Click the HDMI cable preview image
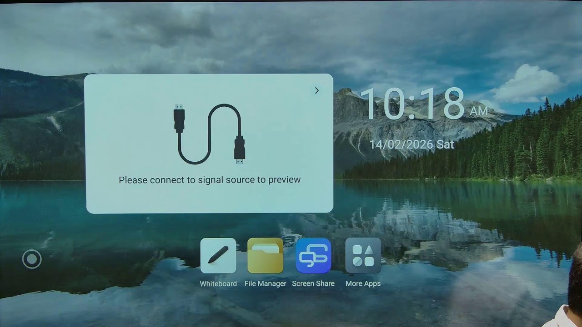Screen dimensions: 582x327 click(209, 134)
